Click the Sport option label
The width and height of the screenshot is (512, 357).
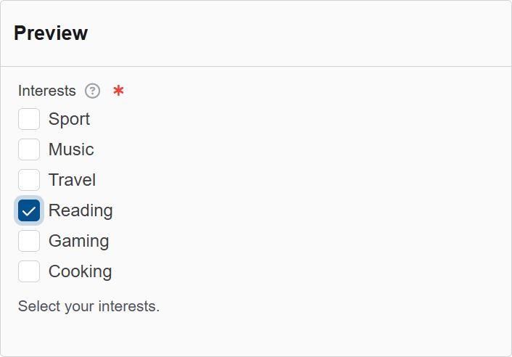coord(69,119)
